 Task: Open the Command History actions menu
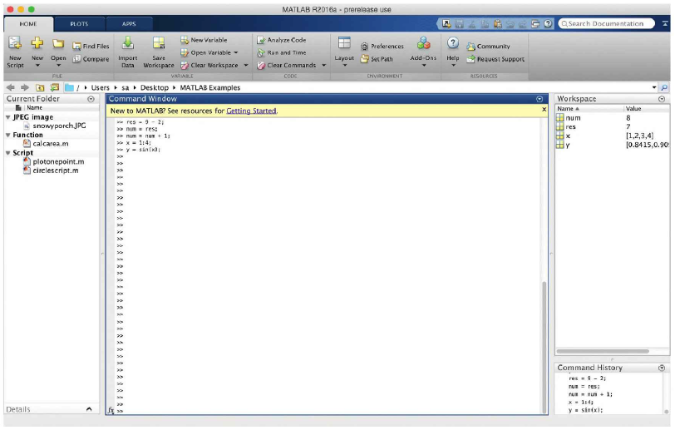(662, 368)
